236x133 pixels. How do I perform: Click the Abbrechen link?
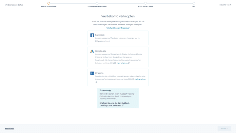tap(10, 129)
